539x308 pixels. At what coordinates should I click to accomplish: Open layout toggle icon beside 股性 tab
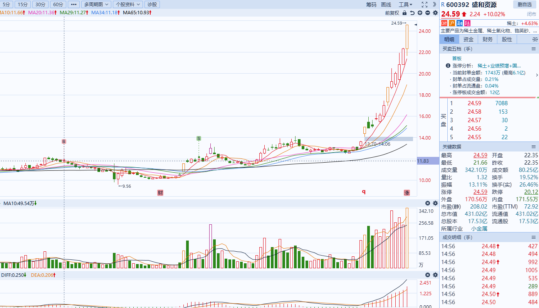[534, 39]
